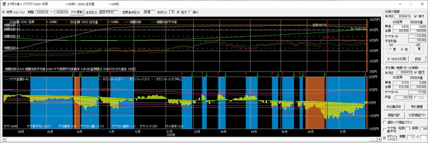Click the 仕掛:06/19 marker label on chart
Viewport: 428px width, 143px height.
click(319, 25)
